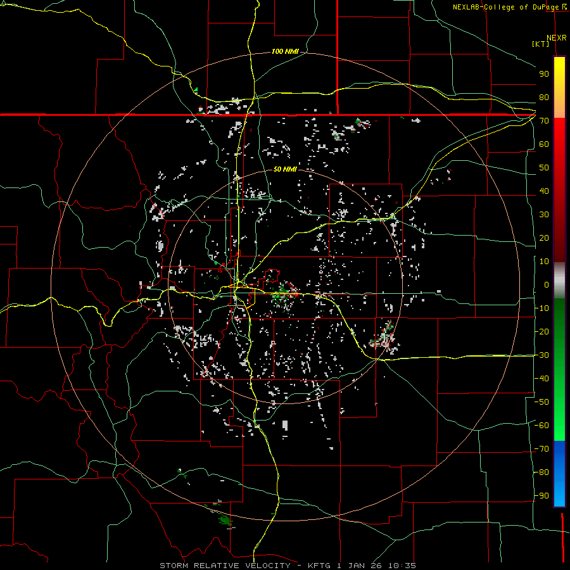Viewport: 570px width, 570px height.
Task: Click the 0 knot scale label
Action: [x=547, y=284]
